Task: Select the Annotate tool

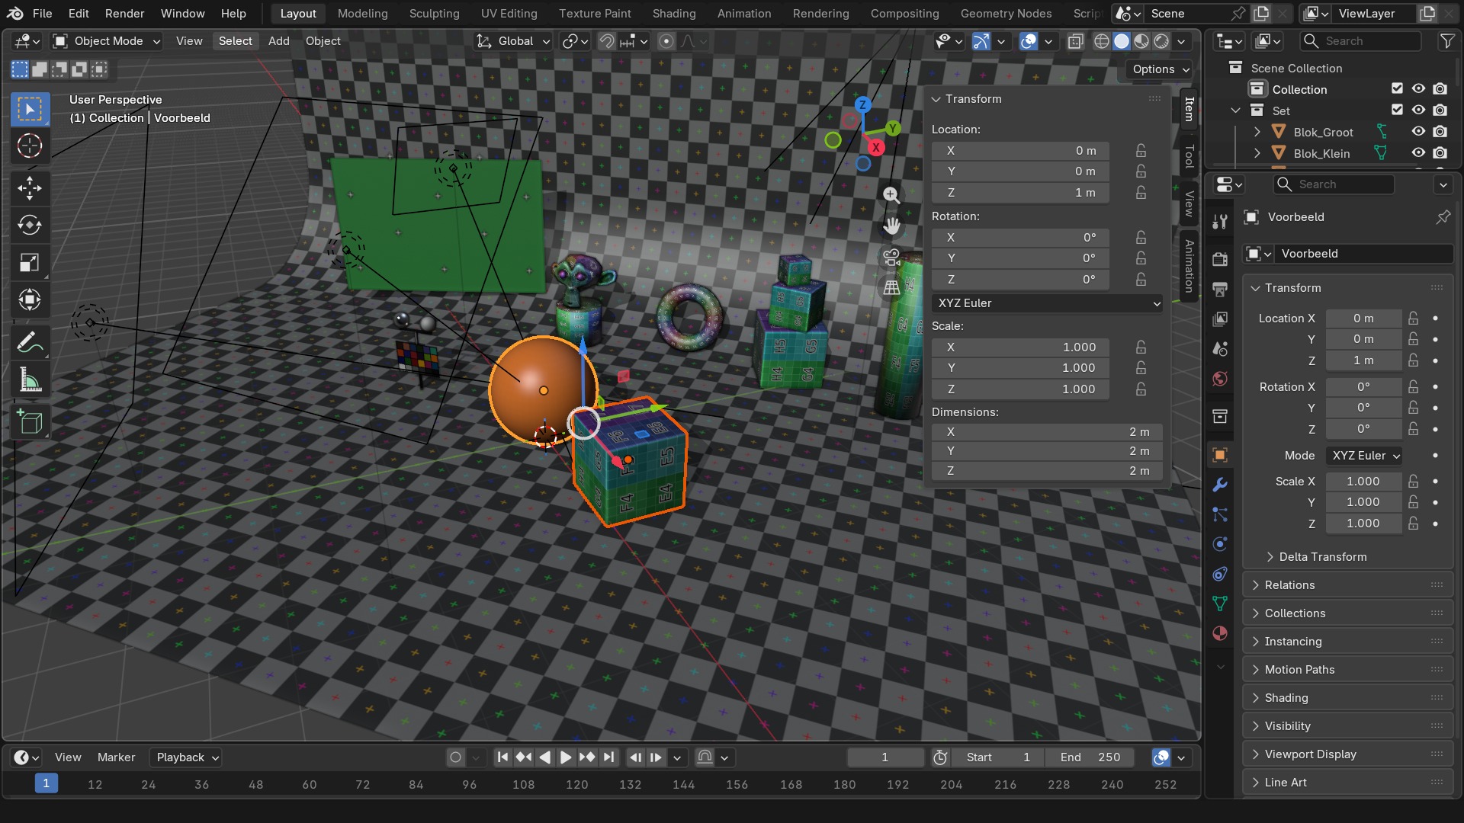Action: pyautogui.click(x=30, y=343)
